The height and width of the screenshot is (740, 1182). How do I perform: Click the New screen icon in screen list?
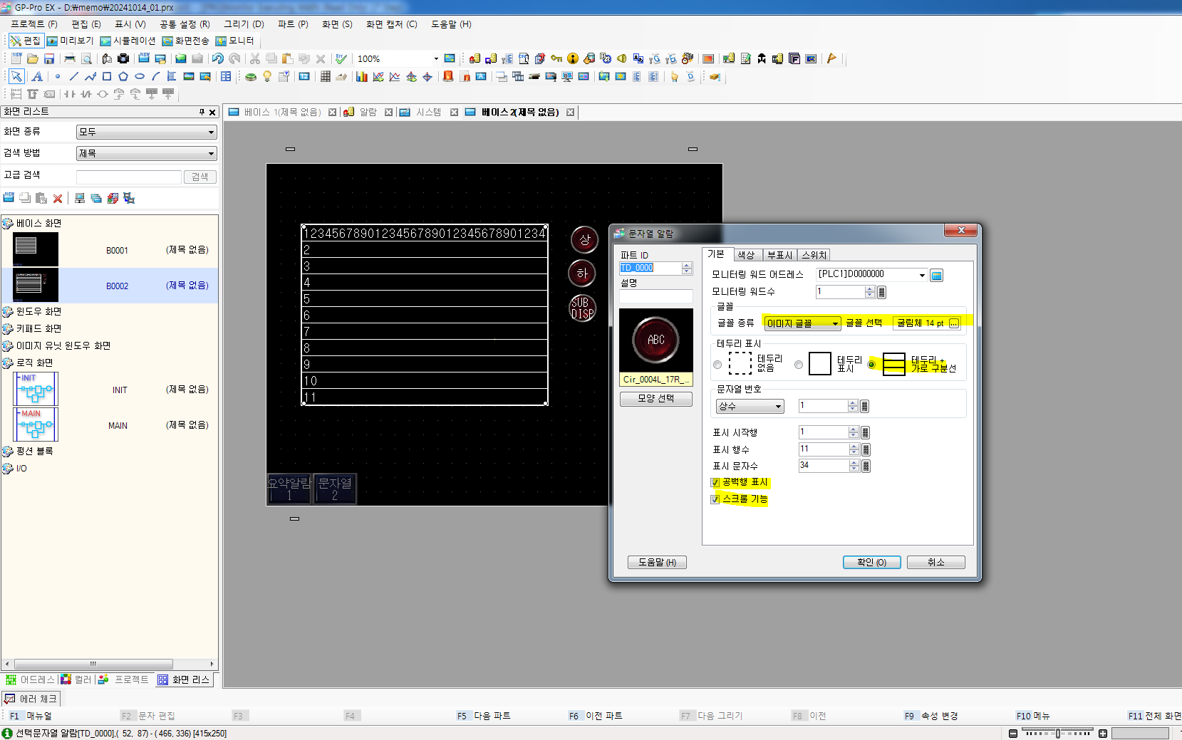click(x=9, y=198)
